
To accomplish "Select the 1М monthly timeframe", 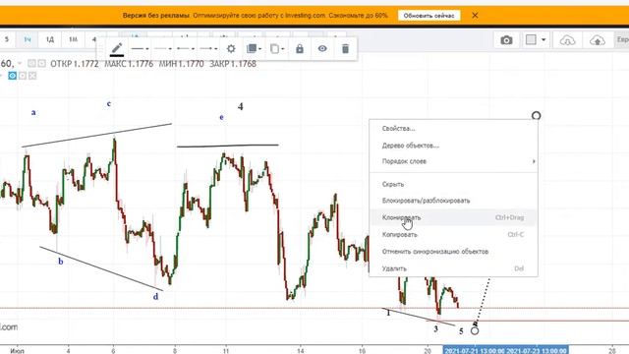I will [x=73, y=39].
